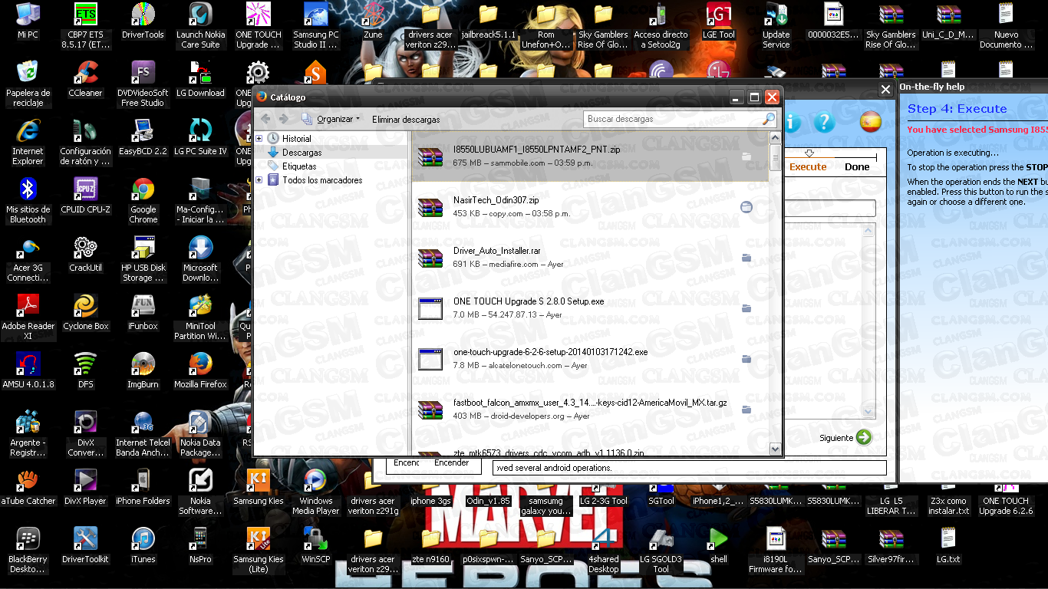Viewport: 1048px width, 589px height.
Task: Open folder for one-touch-upgrade-6-2-6 setup download
Action: (x=746, y=359)
